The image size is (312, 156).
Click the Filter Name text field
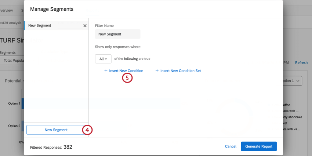[x=117, y=34]
